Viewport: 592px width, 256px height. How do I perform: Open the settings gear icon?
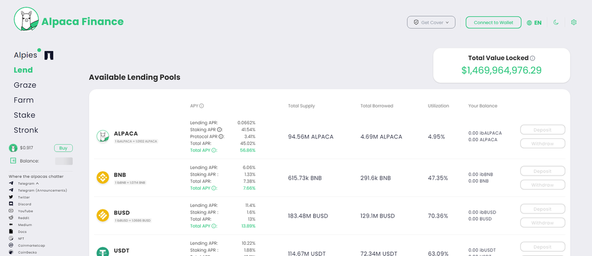(574, 22)
